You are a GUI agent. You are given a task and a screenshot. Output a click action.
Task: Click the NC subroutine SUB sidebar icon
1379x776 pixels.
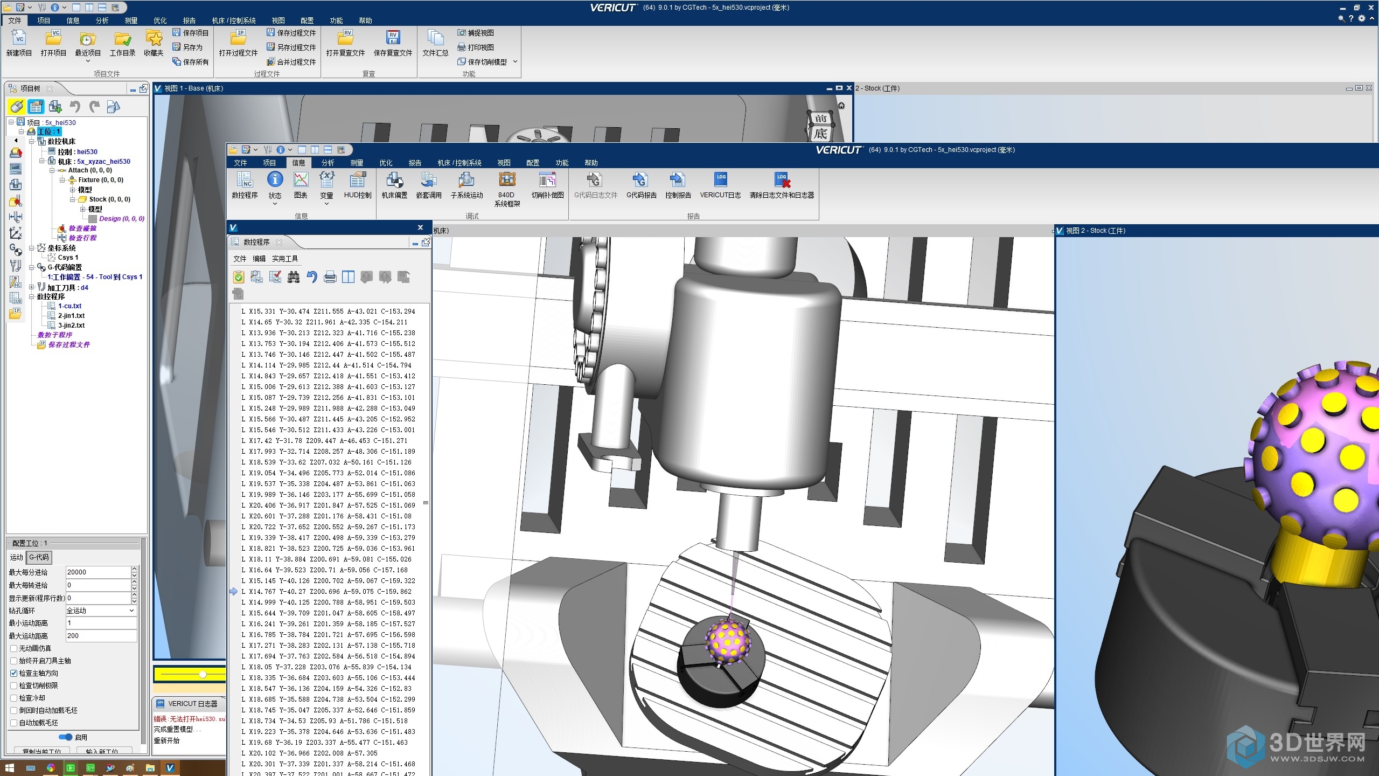[16, 297]
